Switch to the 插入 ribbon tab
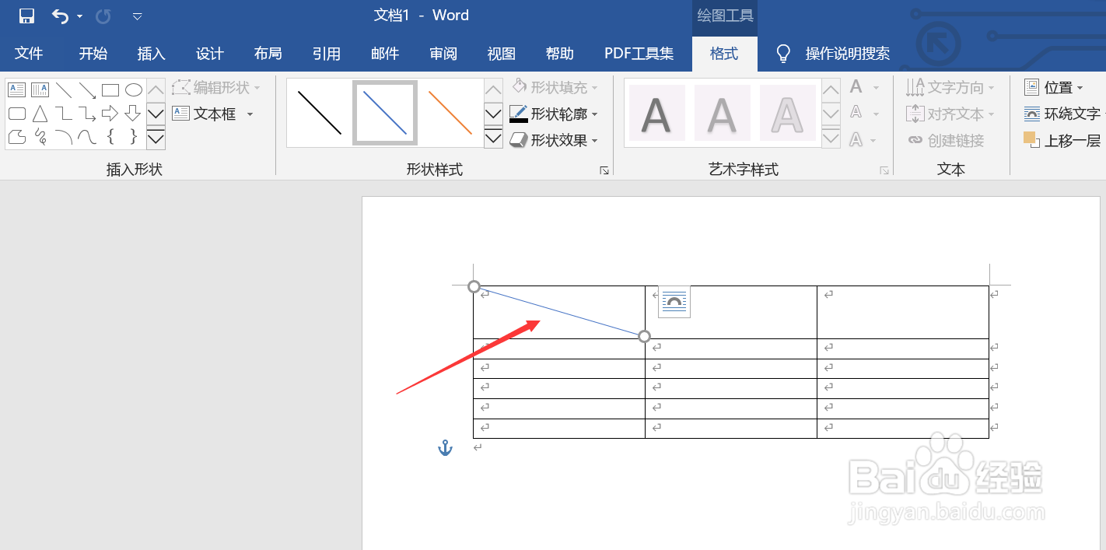 click(x=151, y=53)
